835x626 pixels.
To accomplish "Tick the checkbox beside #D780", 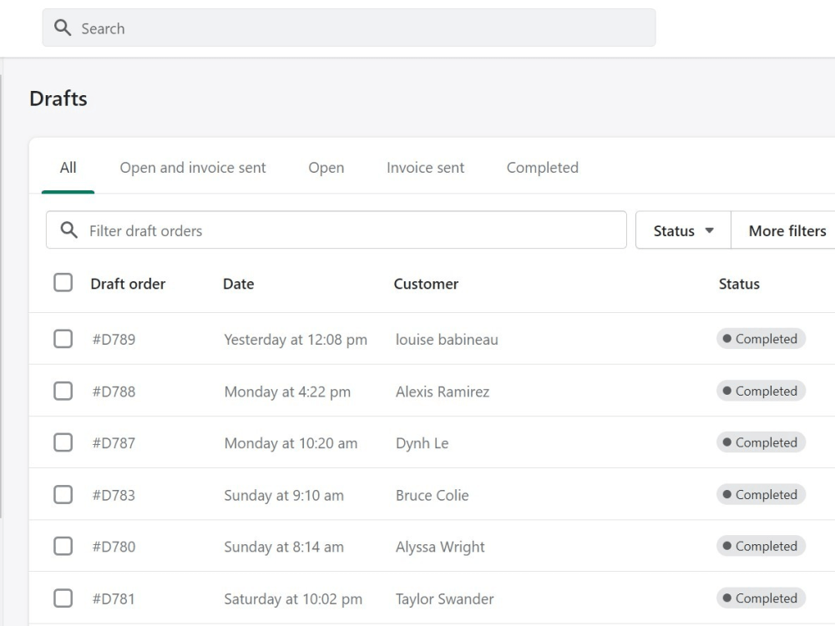I will click(63, 546).
